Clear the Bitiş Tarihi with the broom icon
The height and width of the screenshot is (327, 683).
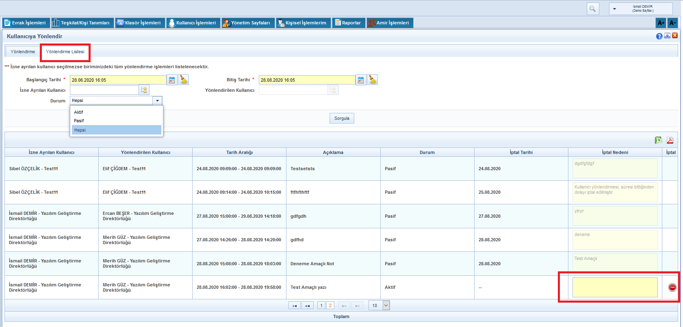click(x=372, y=80)
